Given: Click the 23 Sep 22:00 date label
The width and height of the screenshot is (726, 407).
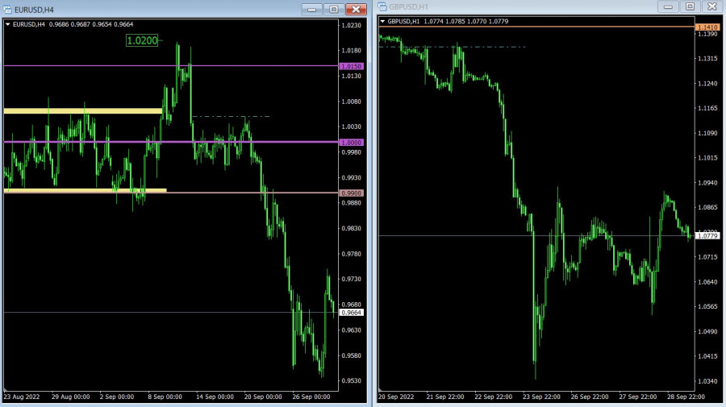Looking at the screenshot, I should tap(542, 397).
